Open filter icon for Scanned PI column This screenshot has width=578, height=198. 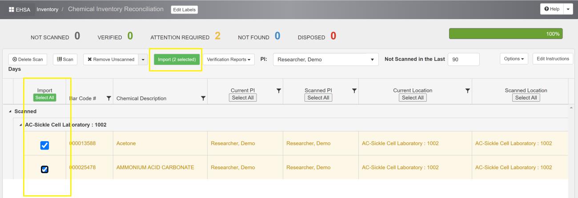[x=354, y=91]
